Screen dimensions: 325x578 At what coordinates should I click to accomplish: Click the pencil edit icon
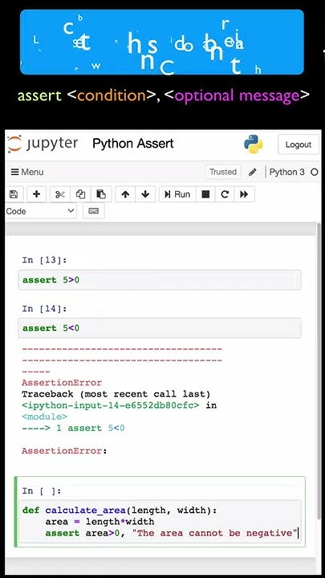coord(253,172)
